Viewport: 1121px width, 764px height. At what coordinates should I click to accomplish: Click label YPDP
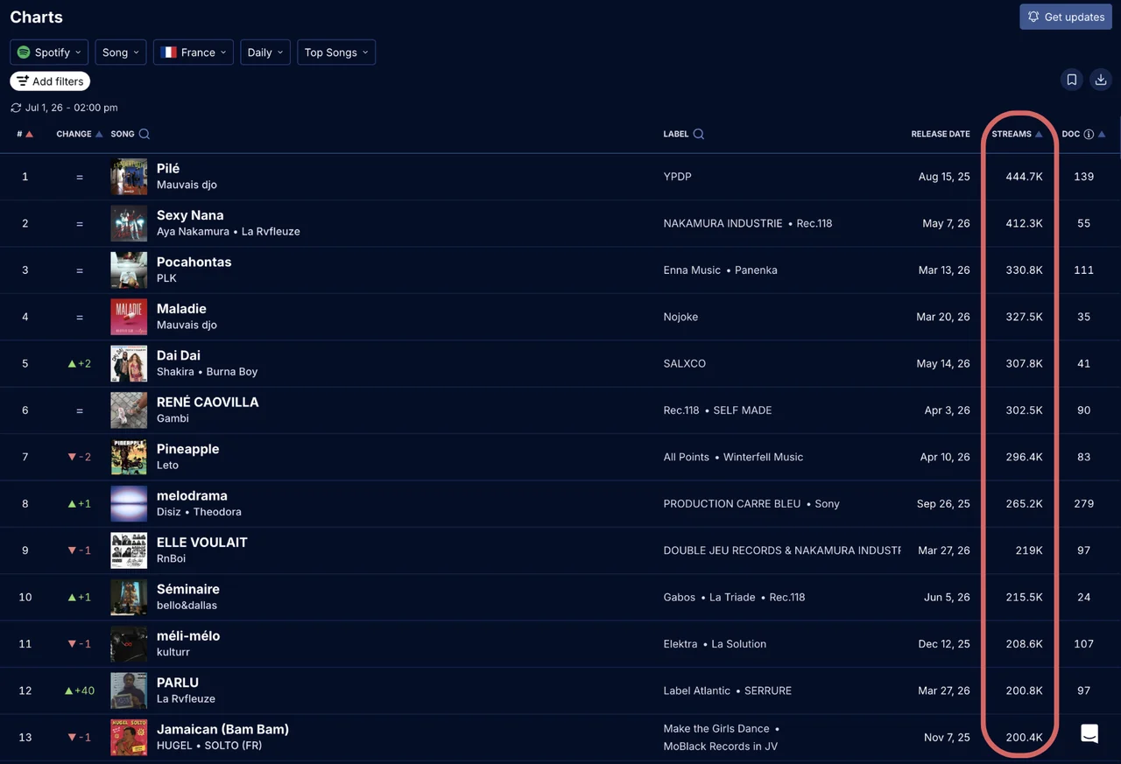(678, 177)
